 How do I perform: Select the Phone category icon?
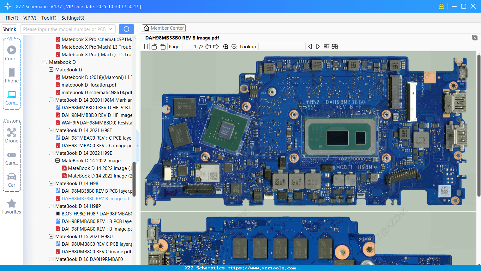tap(12, 75)
